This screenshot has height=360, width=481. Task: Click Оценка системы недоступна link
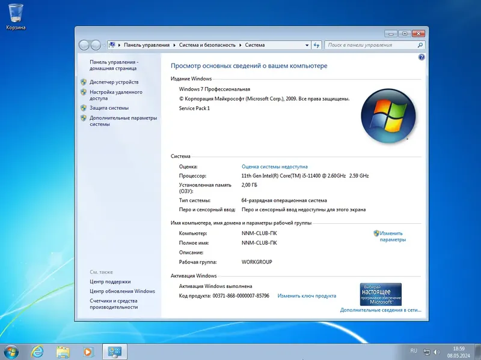click(x=275, y=167)
